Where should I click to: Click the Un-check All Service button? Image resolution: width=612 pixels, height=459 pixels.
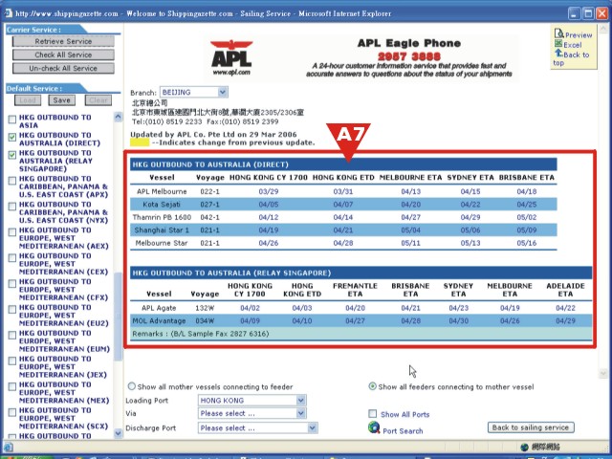pos(63,69)
